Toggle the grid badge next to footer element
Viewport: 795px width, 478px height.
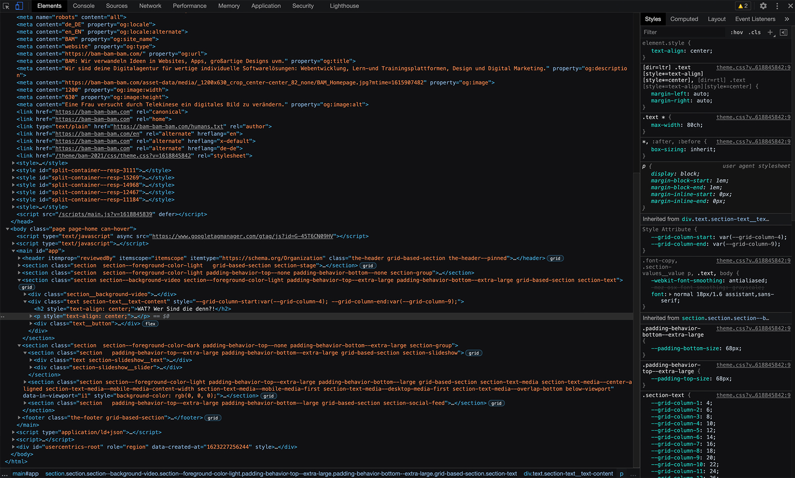pos(213,418)
